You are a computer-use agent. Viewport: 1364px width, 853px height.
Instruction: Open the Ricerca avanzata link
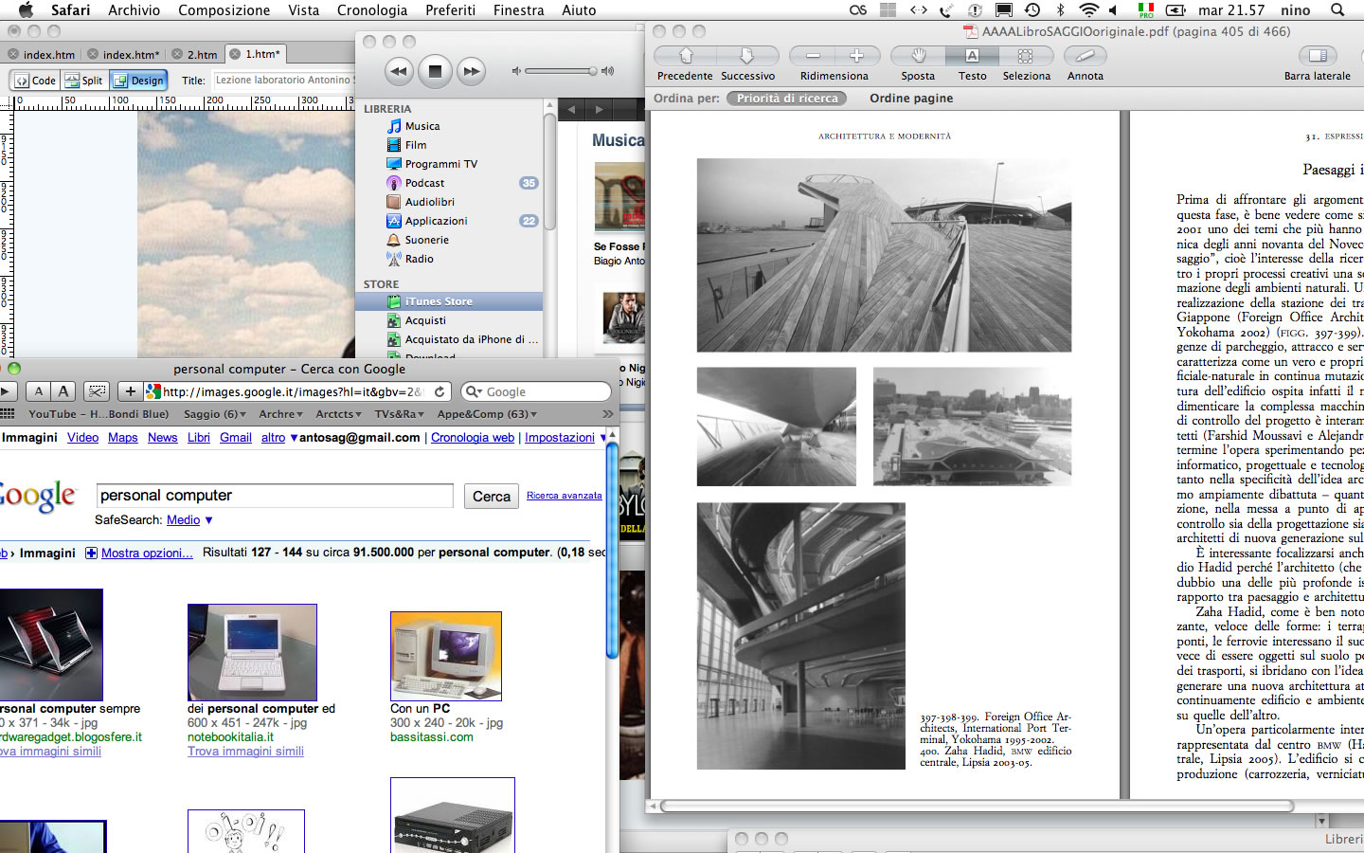(x=564, y=496)
